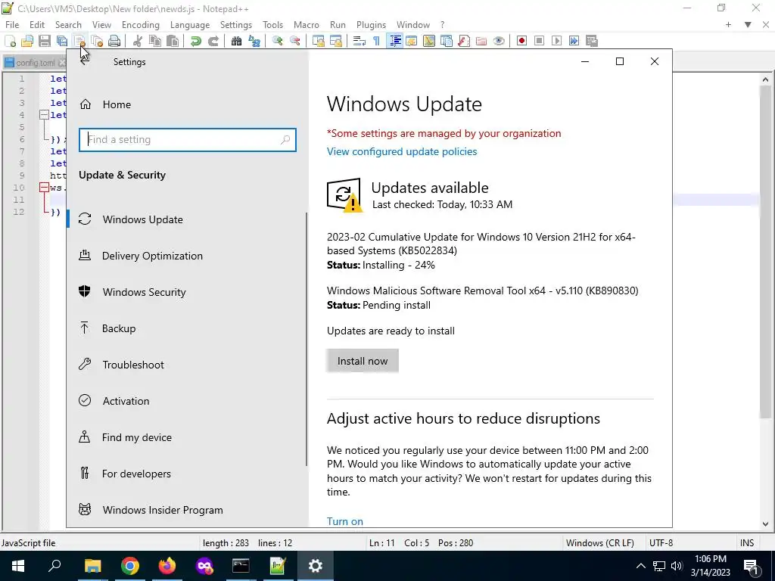Open the File menu in Notepad++
Viewport: 775px width, 581px height.
[x=12, y=25]
